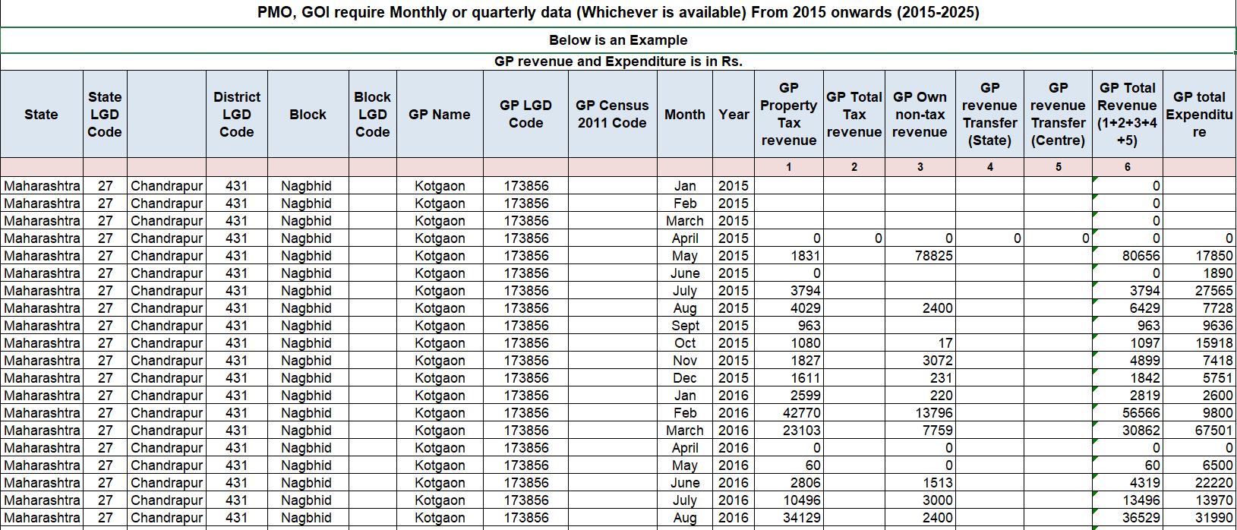Click the 'GP Total Revenue (1+2+3+4+5)' header
This screenshot has width=1237, height=530.
1127,115
